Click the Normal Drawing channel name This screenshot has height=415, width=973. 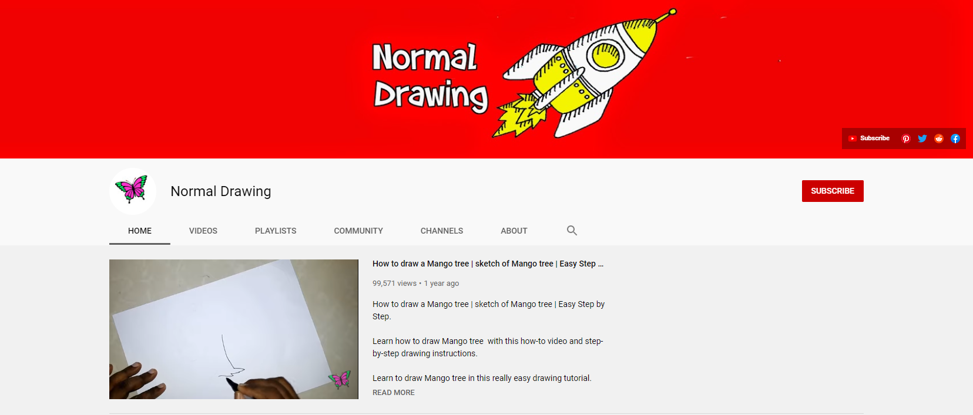point(221,191)
